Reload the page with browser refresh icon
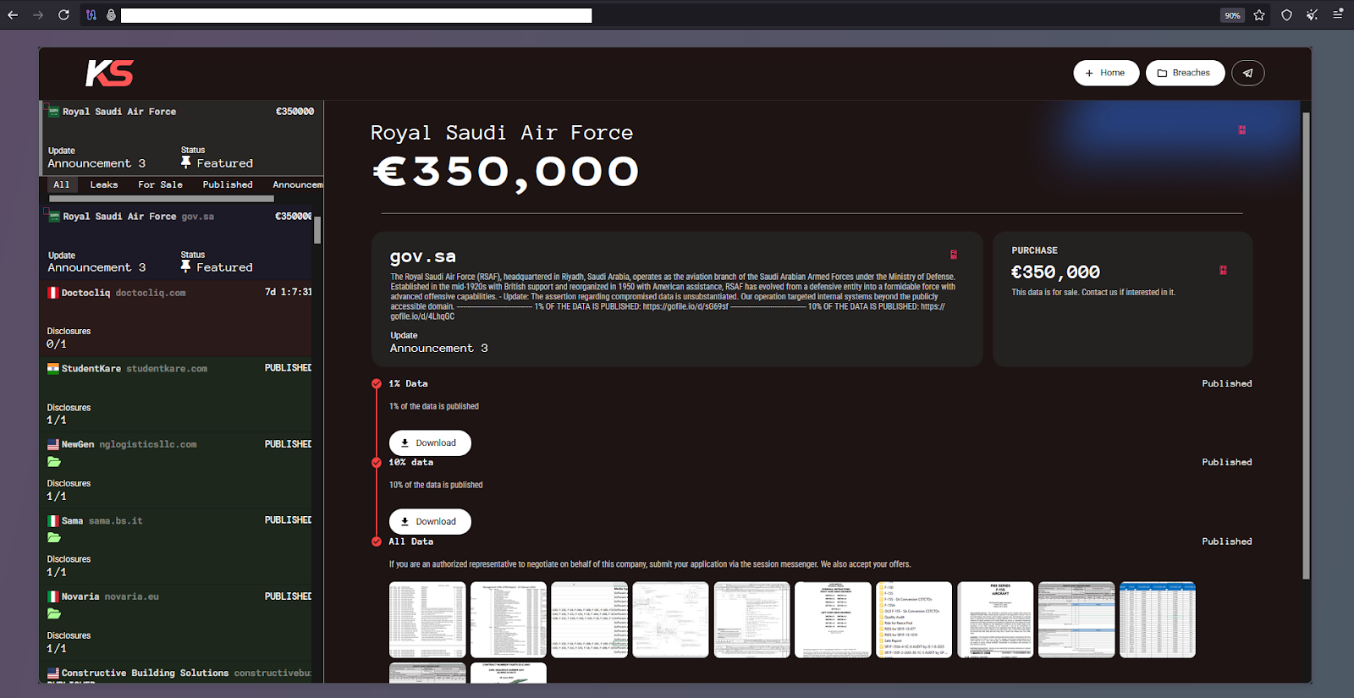 pyautogui.click(x=63, y=15)
